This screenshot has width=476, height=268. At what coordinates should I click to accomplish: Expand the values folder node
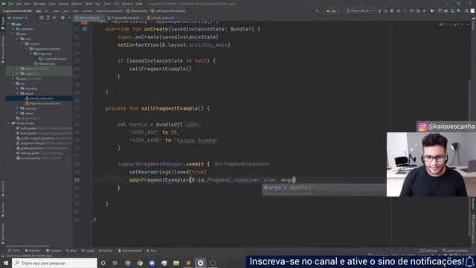pyautogui.click(x=17, y=113)
